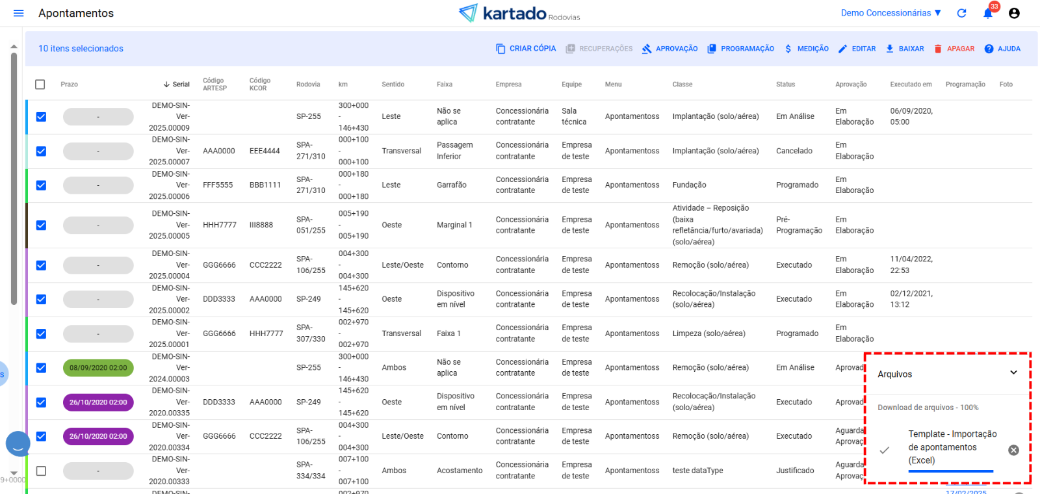Click the Baixar download icon
Image resolution: width=1040 pixels, height=494 pixels.
[890, 49]
